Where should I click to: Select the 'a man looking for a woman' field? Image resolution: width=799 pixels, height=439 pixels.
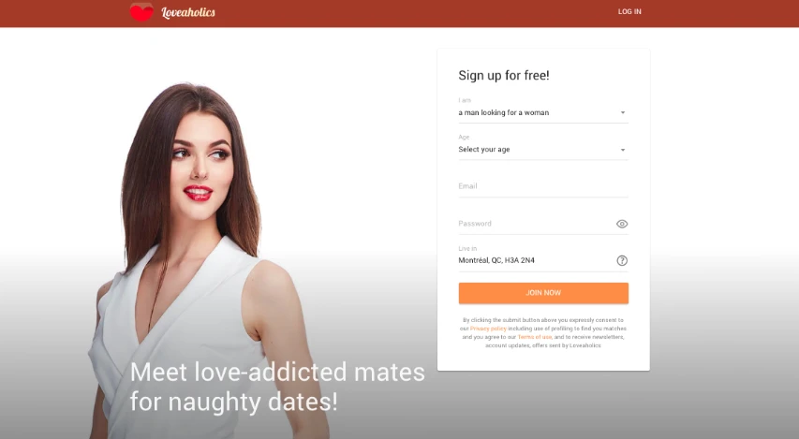coord(543,112)
